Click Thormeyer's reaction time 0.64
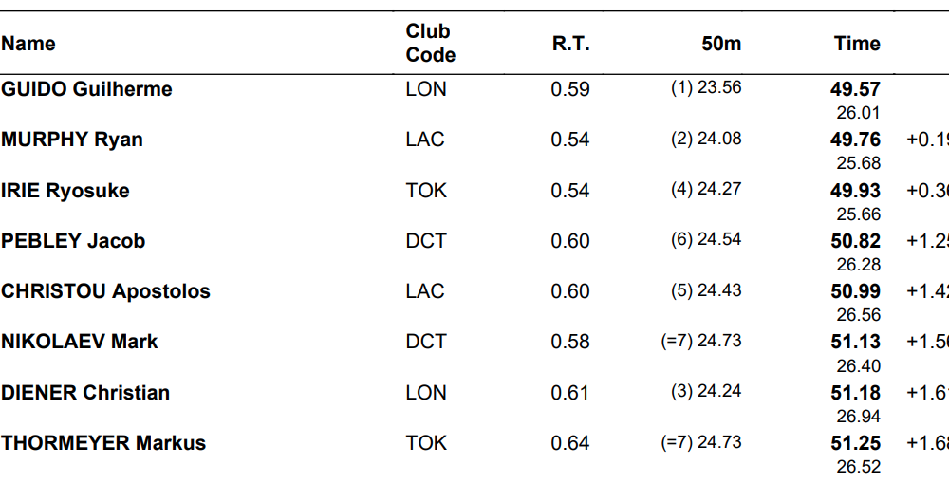The height and width of the screenshot is (484, 949). (x=570, y=443)
